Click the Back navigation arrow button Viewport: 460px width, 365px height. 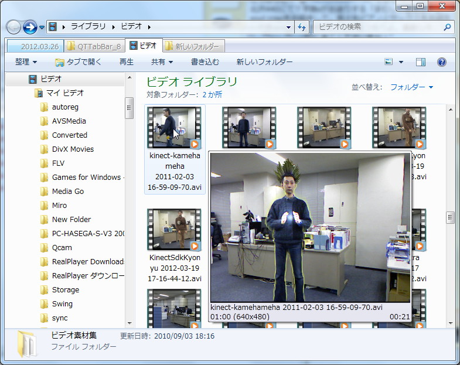(x=13, y=28)
